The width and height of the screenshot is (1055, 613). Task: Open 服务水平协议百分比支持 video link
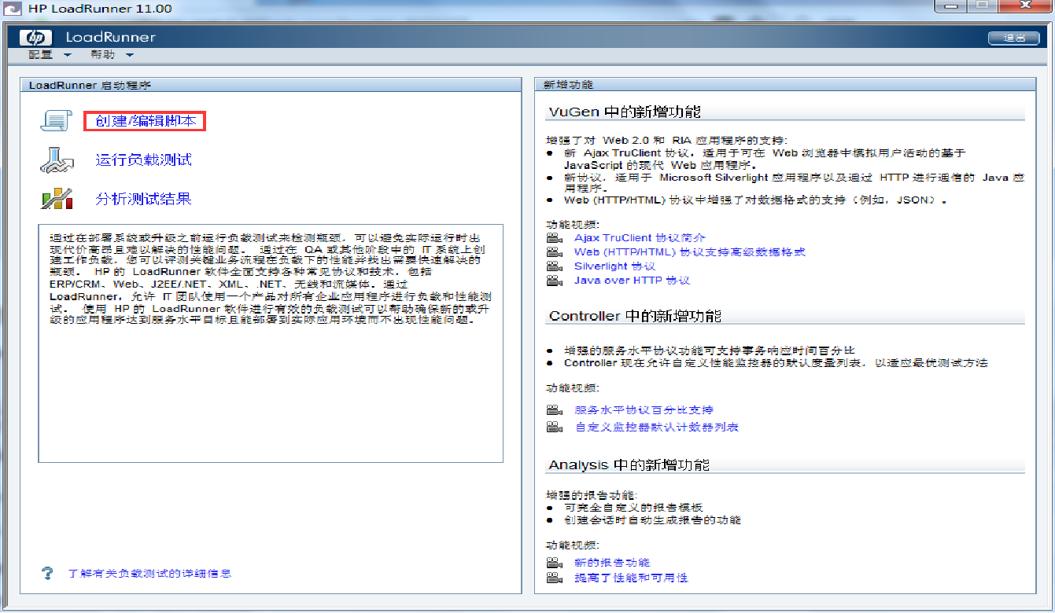coord(644,410)
